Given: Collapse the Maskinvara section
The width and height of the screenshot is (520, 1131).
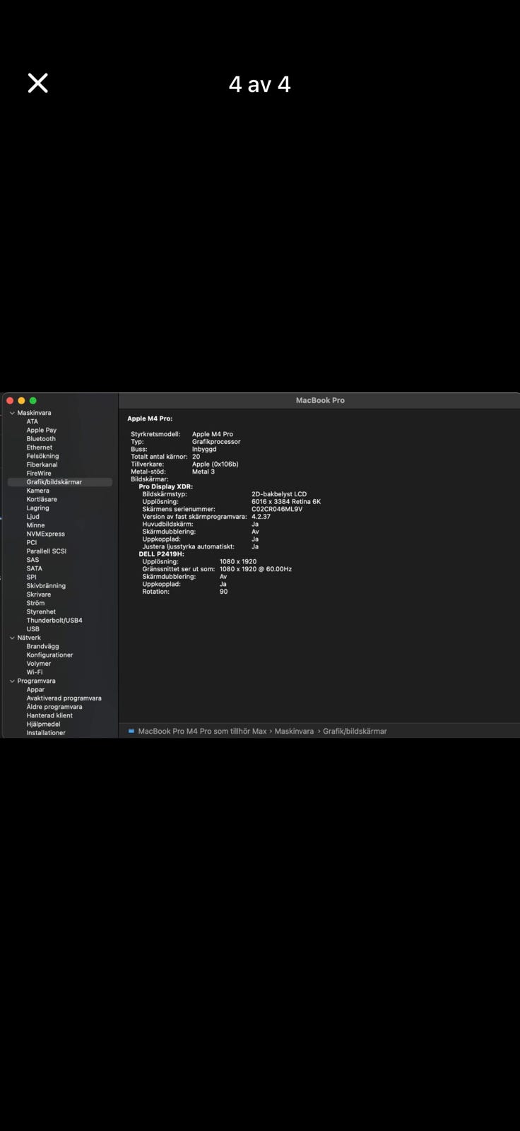Looking at the screenshot, I should [x=12, y=413].
